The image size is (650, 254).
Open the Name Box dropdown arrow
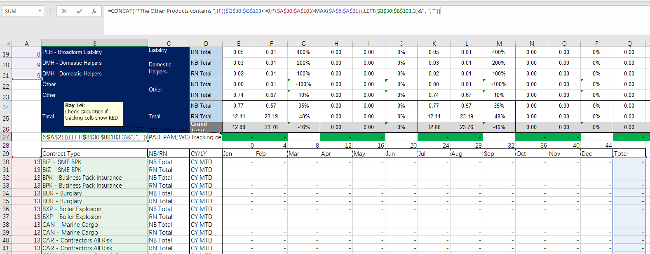pos(40,11)
